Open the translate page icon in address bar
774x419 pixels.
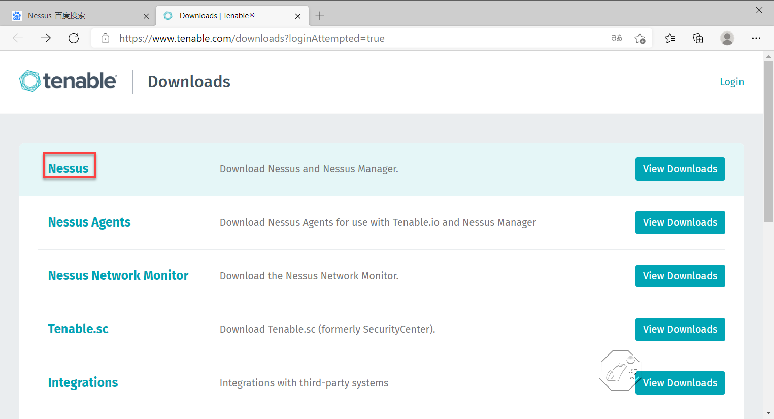617,38
